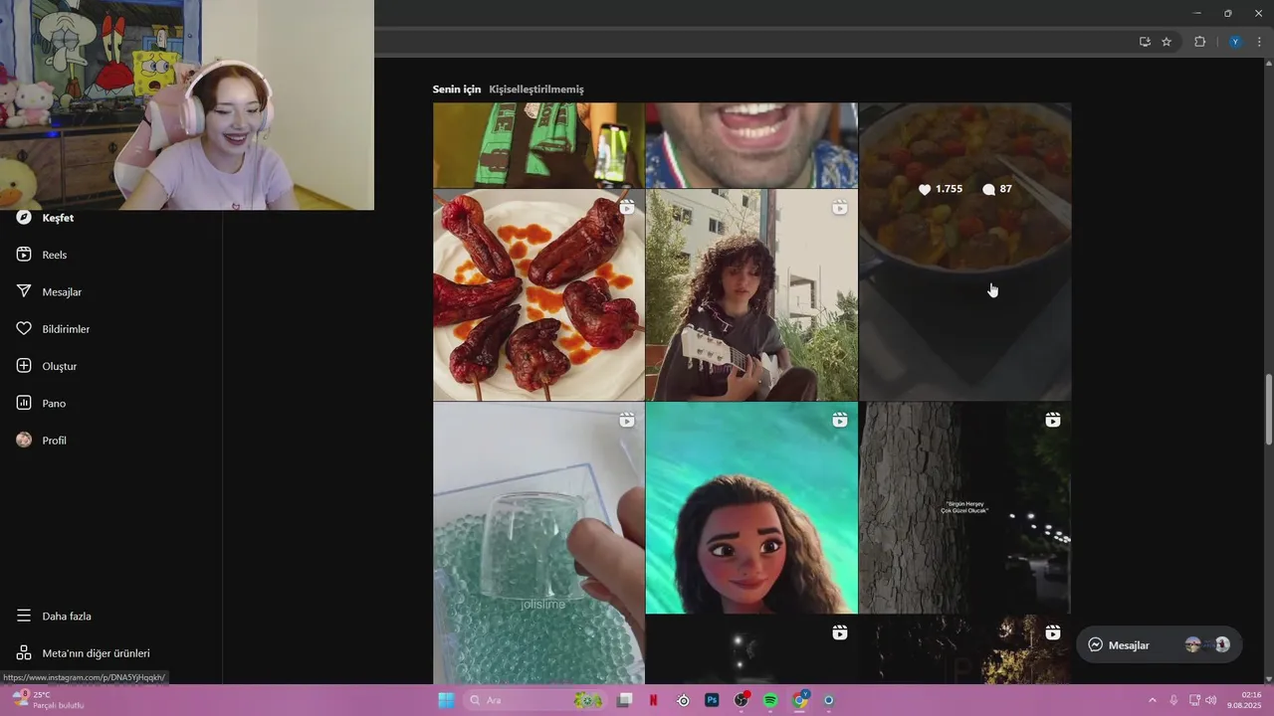The width and height of the screenshot is (1274, 716).
Task: Show hidden system tray icons
Action: 1153,700
